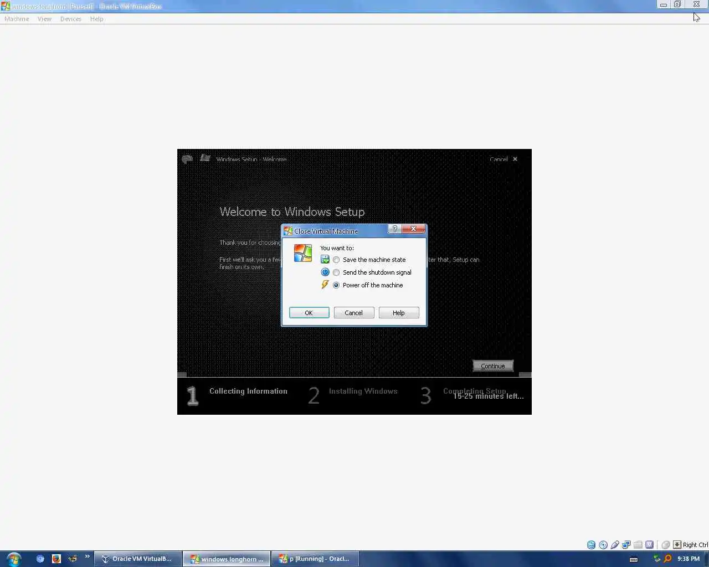This screenshot has width=709, height=567.
Task: Click the Windows Setup back arrow icon
Action: 187,159
